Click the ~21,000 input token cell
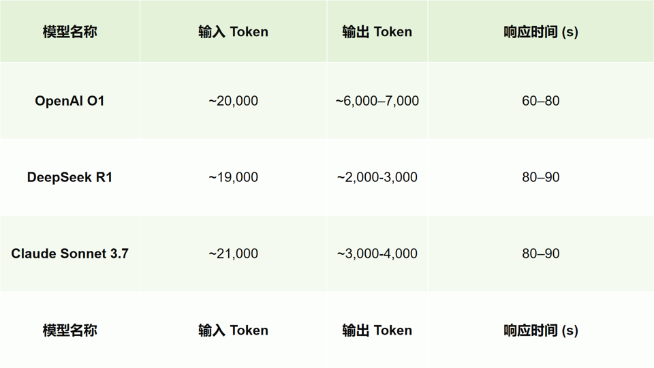The image size is (654, 368). [233, 254]
